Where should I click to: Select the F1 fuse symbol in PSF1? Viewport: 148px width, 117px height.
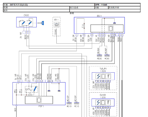pyautogui.click(x=30, y=95)
